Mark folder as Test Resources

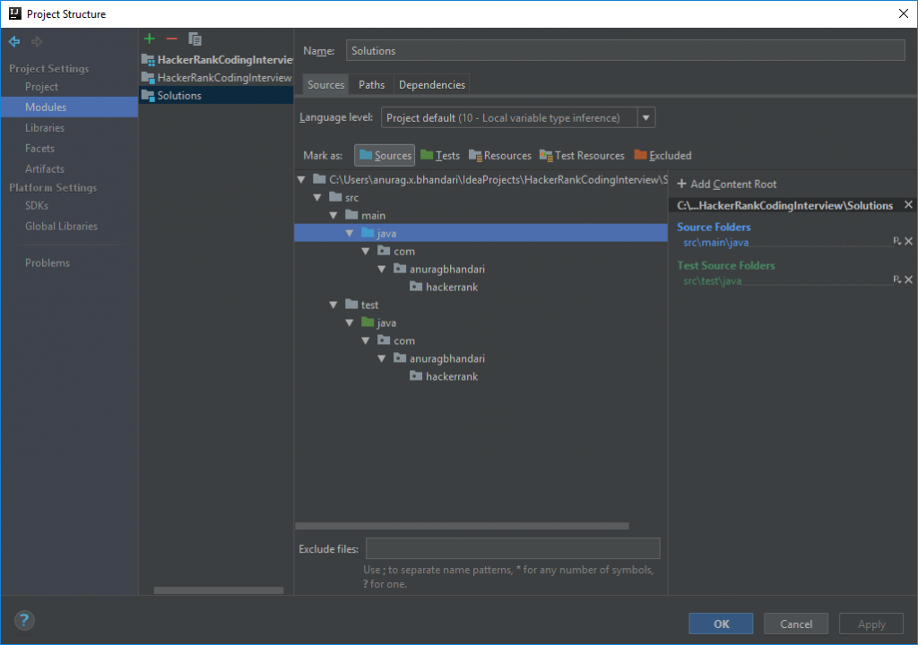coord(582,156)
